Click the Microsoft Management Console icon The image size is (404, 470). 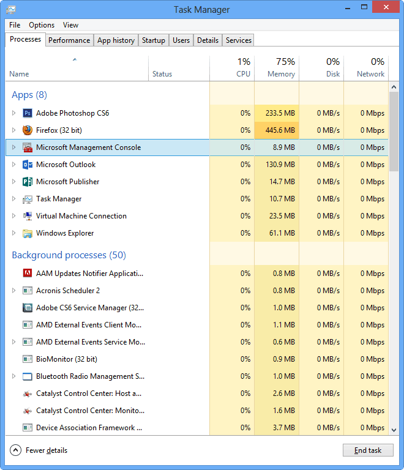[x=28, y=147]
